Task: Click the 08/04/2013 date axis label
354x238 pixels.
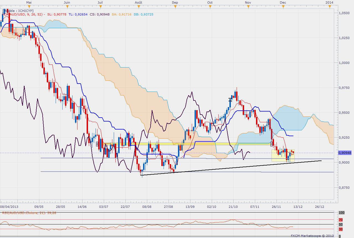Action: click(x=9, y=206)
